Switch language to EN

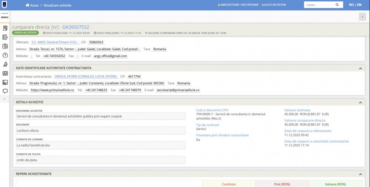coord(358,5)
